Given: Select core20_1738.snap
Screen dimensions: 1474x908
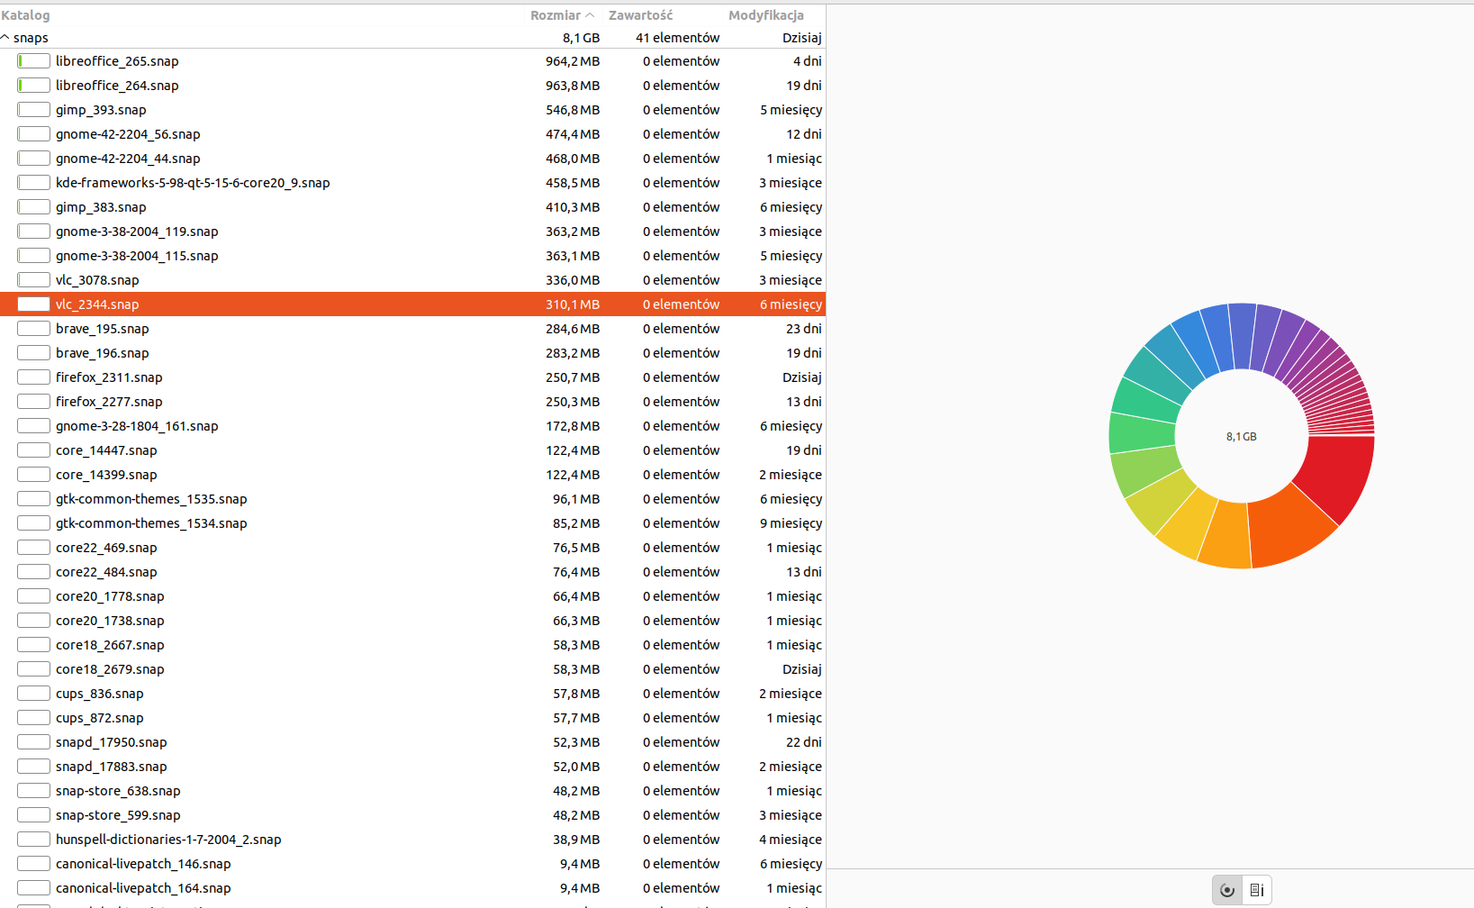Looking at the screenshot, I should (412, 621).
